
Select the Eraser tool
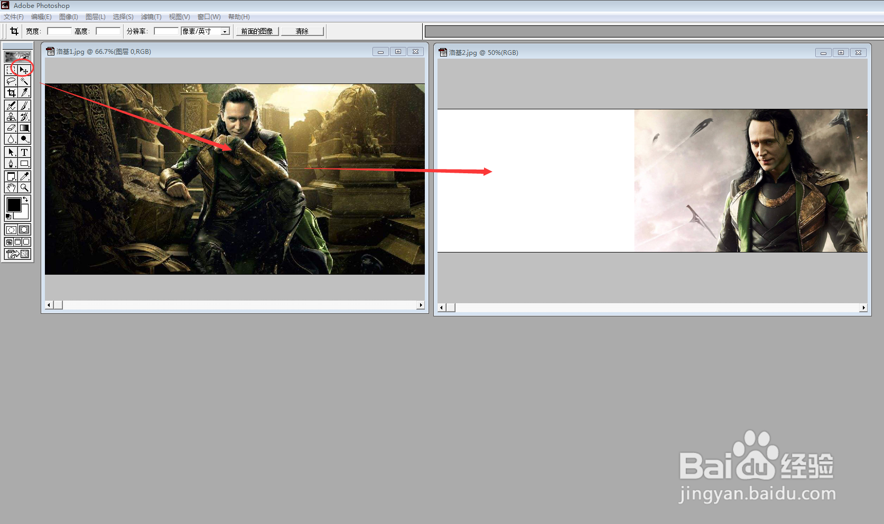[x=11, y=128]
